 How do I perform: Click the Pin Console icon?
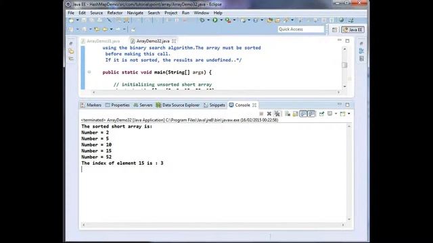tap(322, 114)
